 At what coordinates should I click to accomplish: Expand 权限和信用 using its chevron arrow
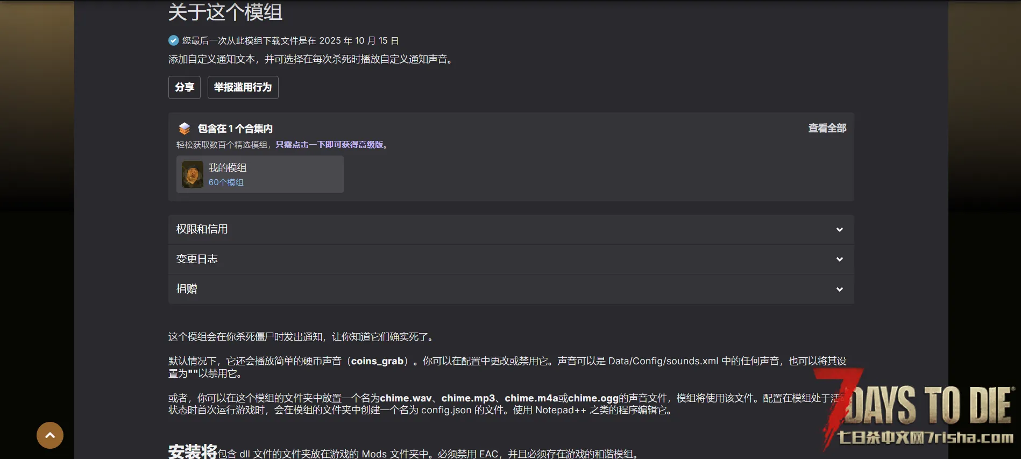point(839,230)
